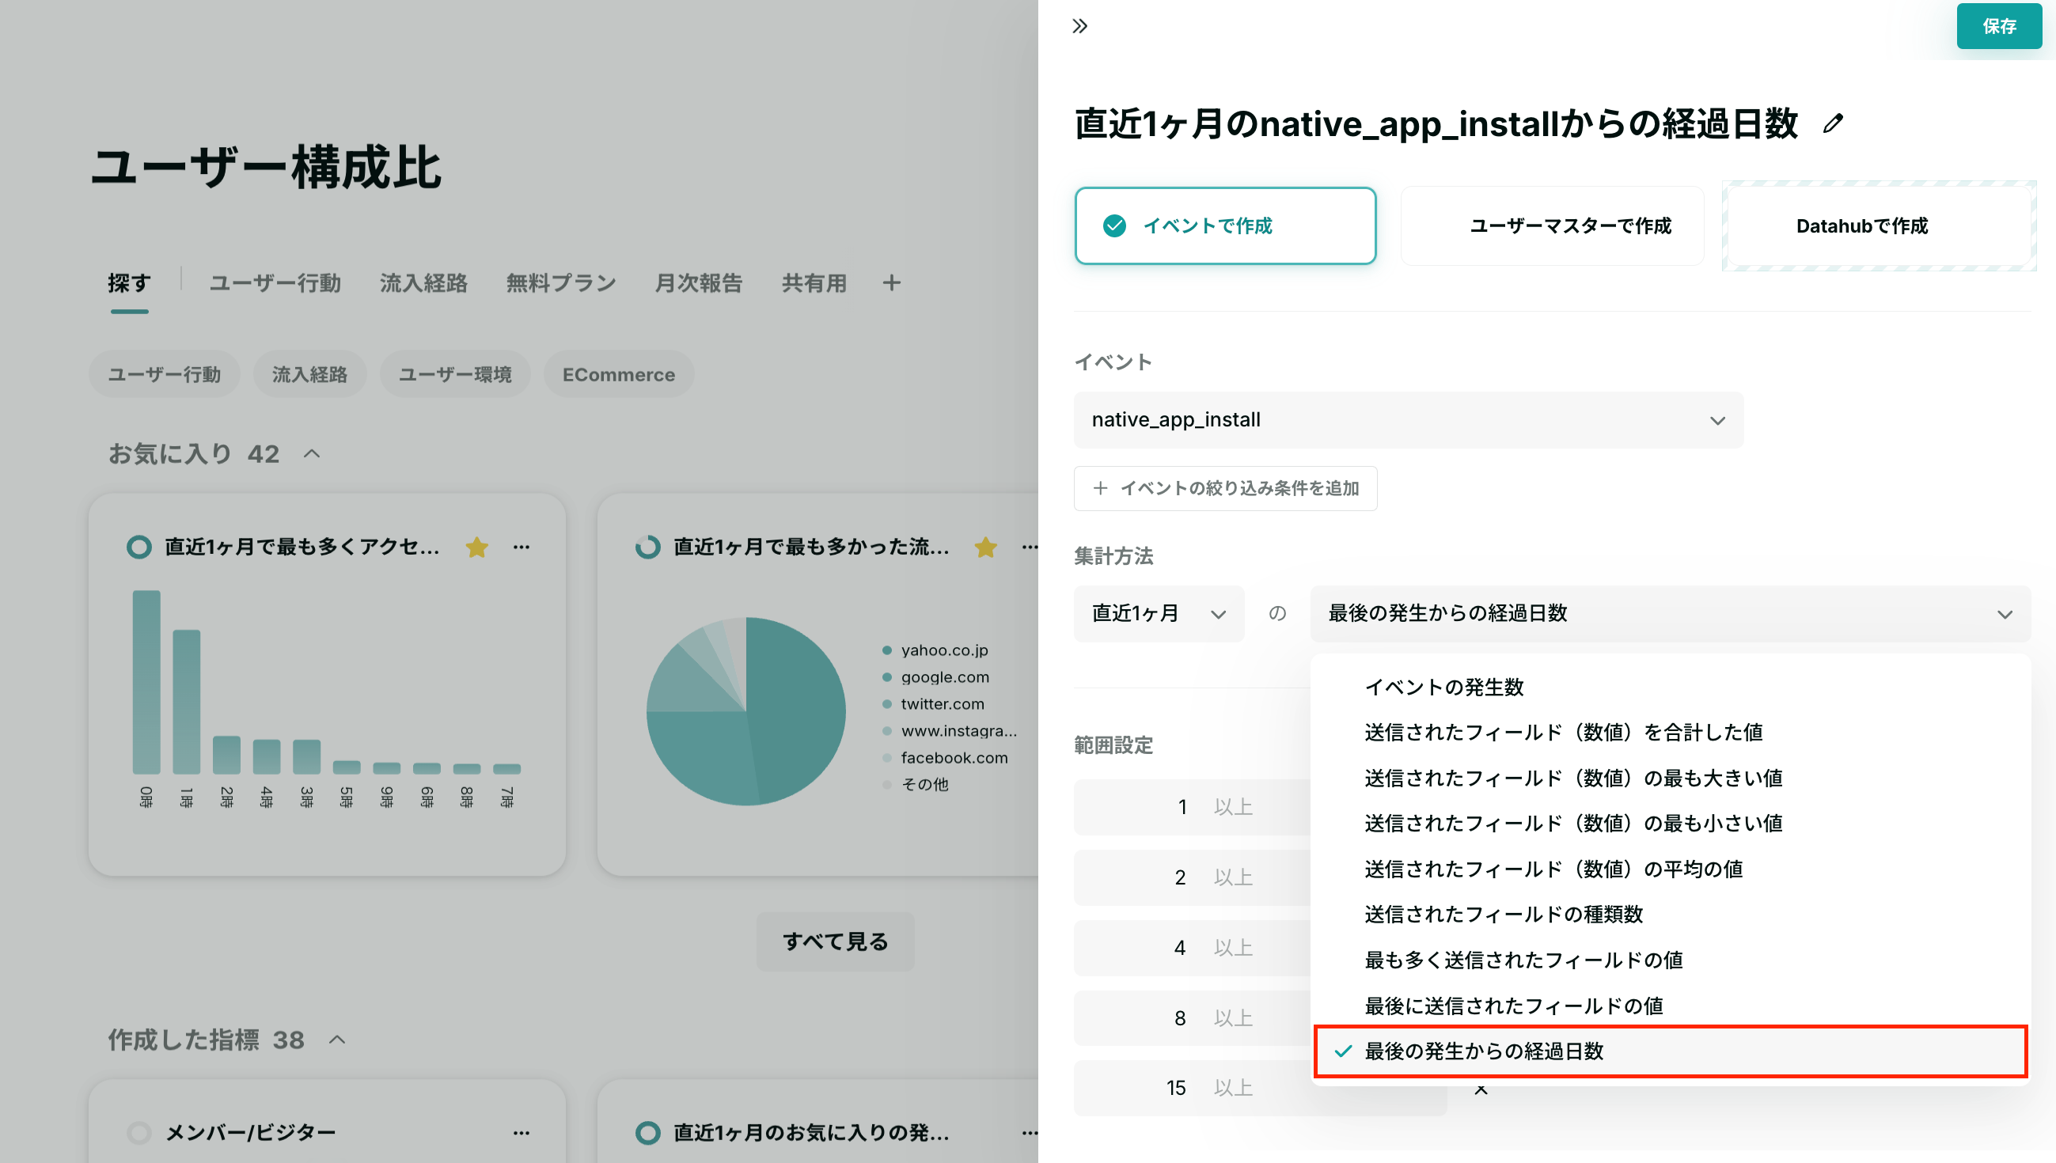This screenshot has width=2056, height=1163.
Task: Switch to 共有用 tab
Action: click(x=814, y=282)
